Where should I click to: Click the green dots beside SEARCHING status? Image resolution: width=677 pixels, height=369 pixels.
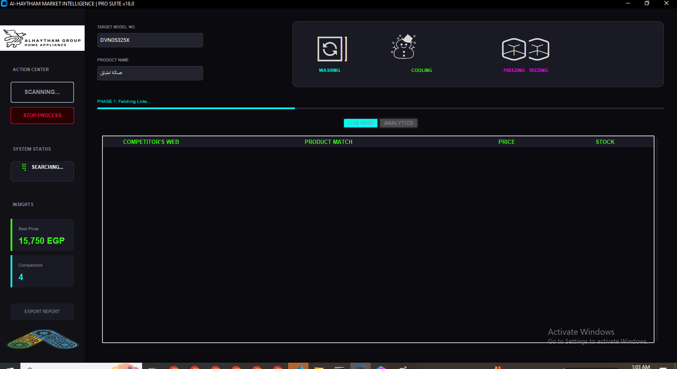pyautogui.click(x=24, y=167)
